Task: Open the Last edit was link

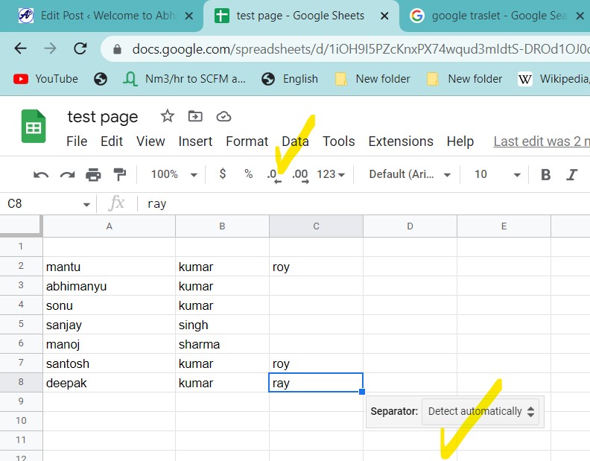Action: click(542, 142)
